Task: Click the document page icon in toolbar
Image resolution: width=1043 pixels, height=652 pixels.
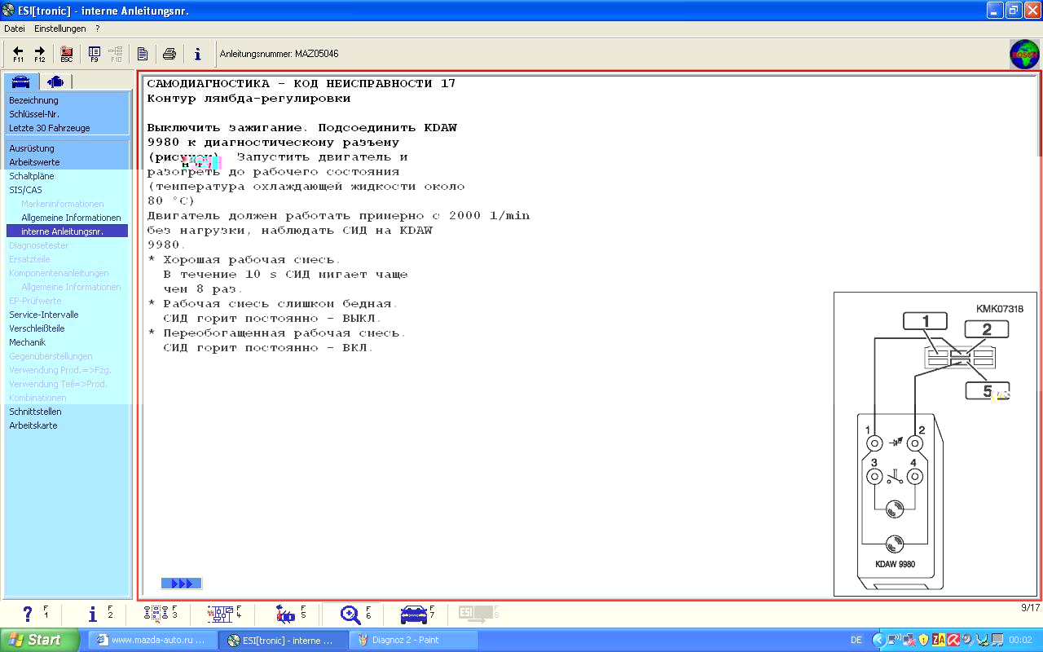Action: pos(143,54)
